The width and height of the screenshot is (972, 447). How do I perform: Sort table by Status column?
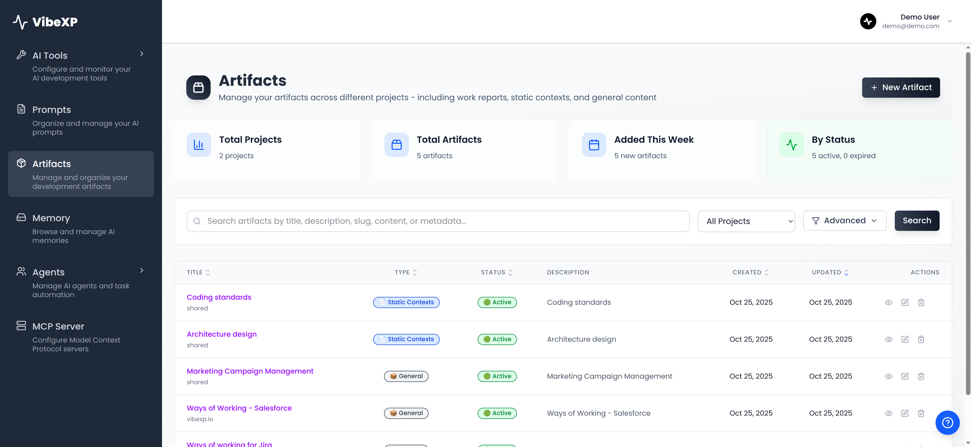497,272
